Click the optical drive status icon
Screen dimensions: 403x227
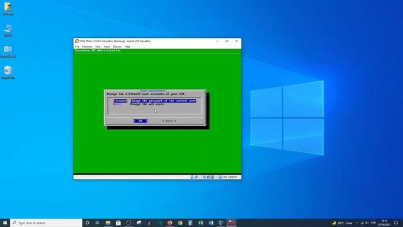196,177
